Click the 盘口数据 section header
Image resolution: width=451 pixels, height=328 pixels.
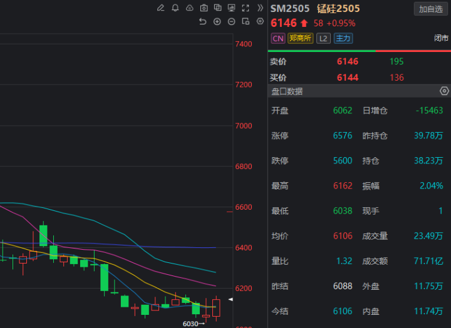click(287, 91)
